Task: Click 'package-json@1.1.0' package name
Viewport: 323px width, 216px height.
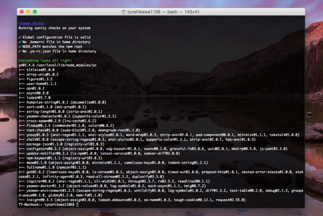Action: pyautogui.click(x=44, y=144)
